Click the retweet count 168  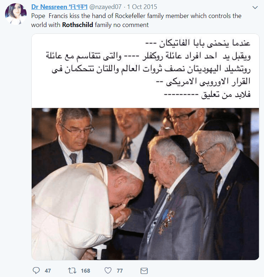(x=86, y=271)
